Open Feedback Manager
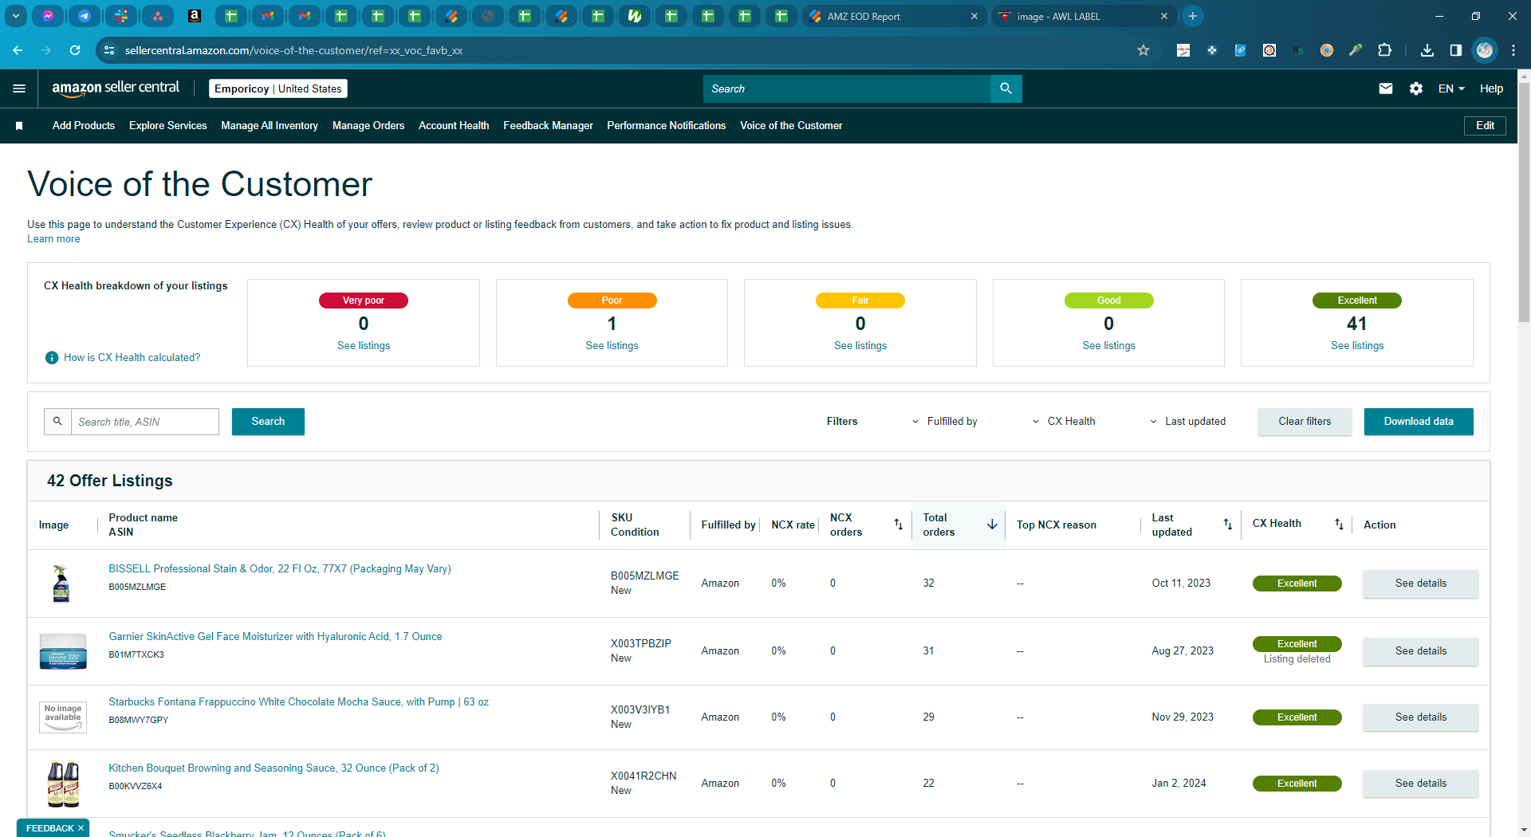 (548, 126)
